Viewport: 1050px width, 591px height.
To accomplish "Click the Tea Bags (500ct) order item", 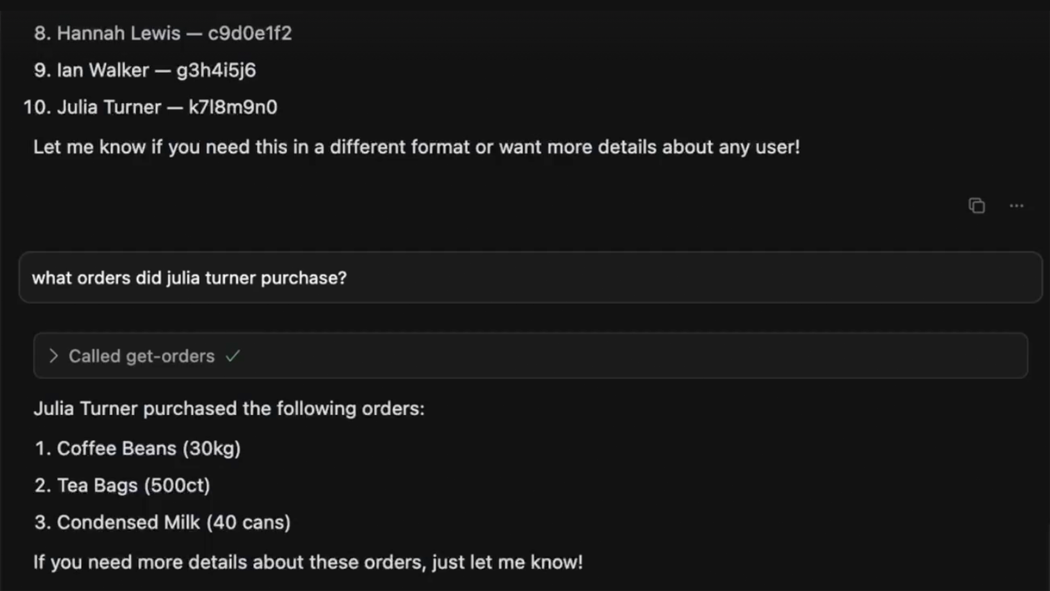I will 133,485.
